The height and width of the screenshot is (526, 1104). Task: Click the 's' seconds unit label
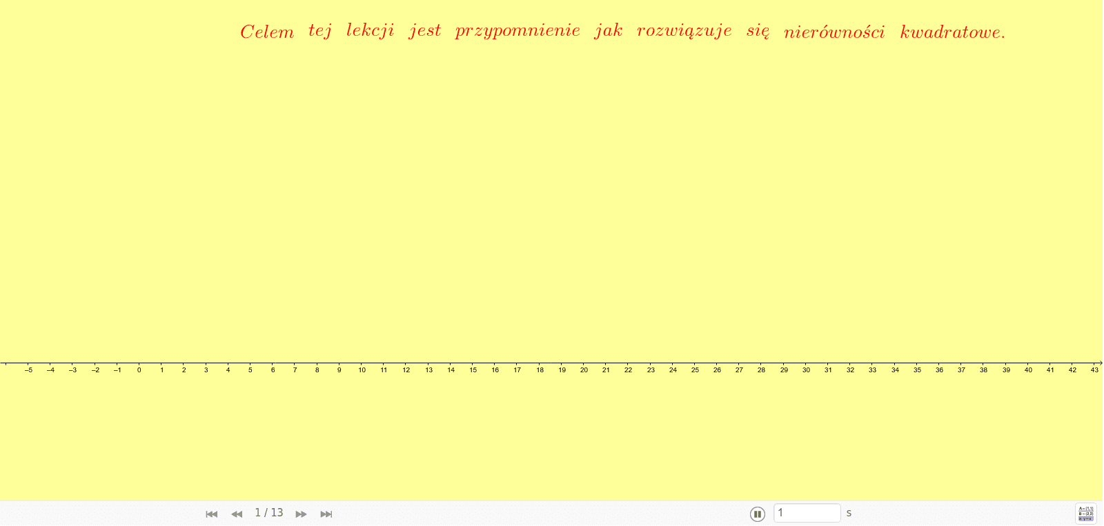point(849,513)
